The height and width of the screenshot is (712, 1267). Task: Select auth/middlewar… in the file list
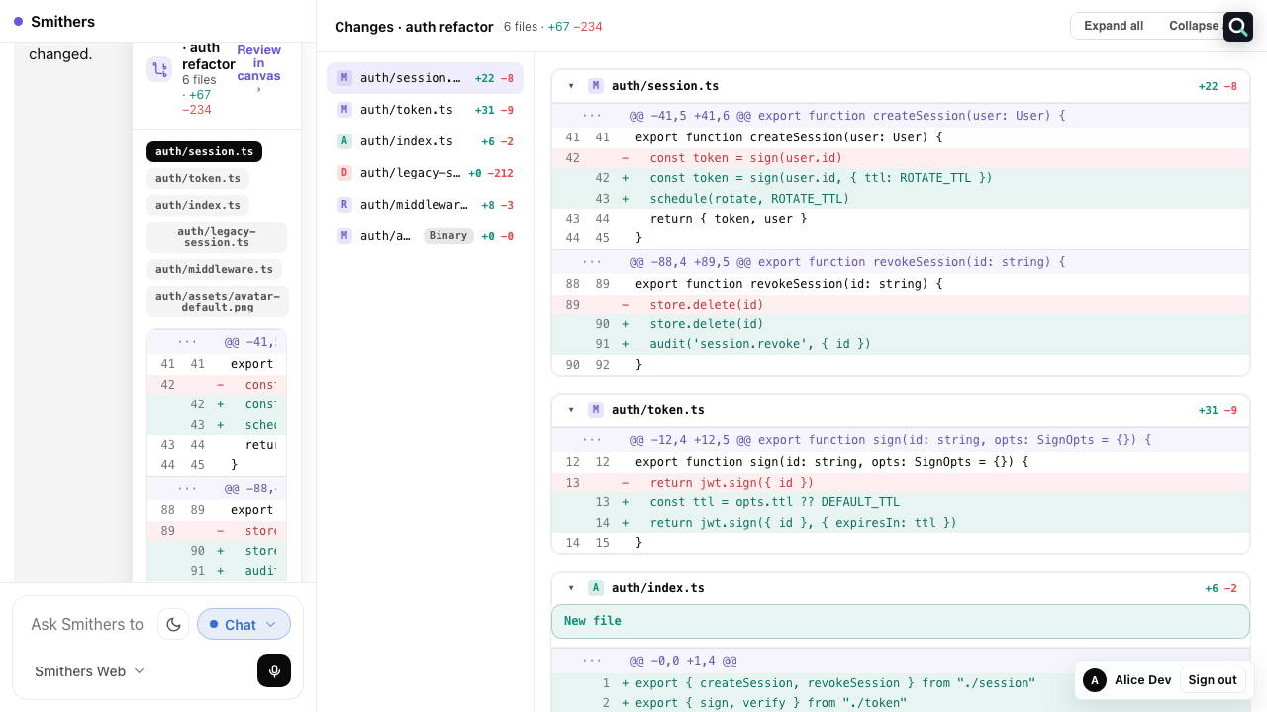(x=425, y=205)
